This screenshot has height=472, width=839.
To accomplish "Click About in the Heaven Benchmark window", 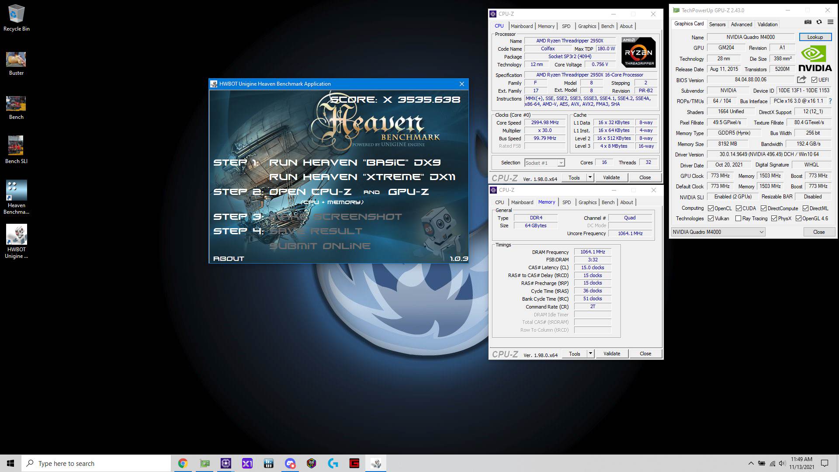I will (x=229, y=259).
